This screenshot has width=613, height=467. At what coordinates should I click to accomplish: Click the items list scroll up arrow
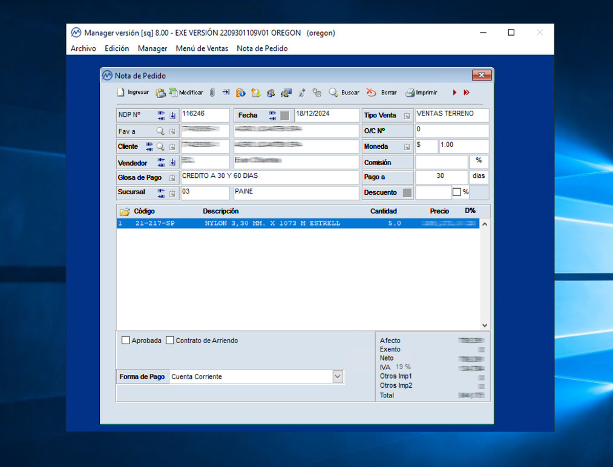[484, 224]
